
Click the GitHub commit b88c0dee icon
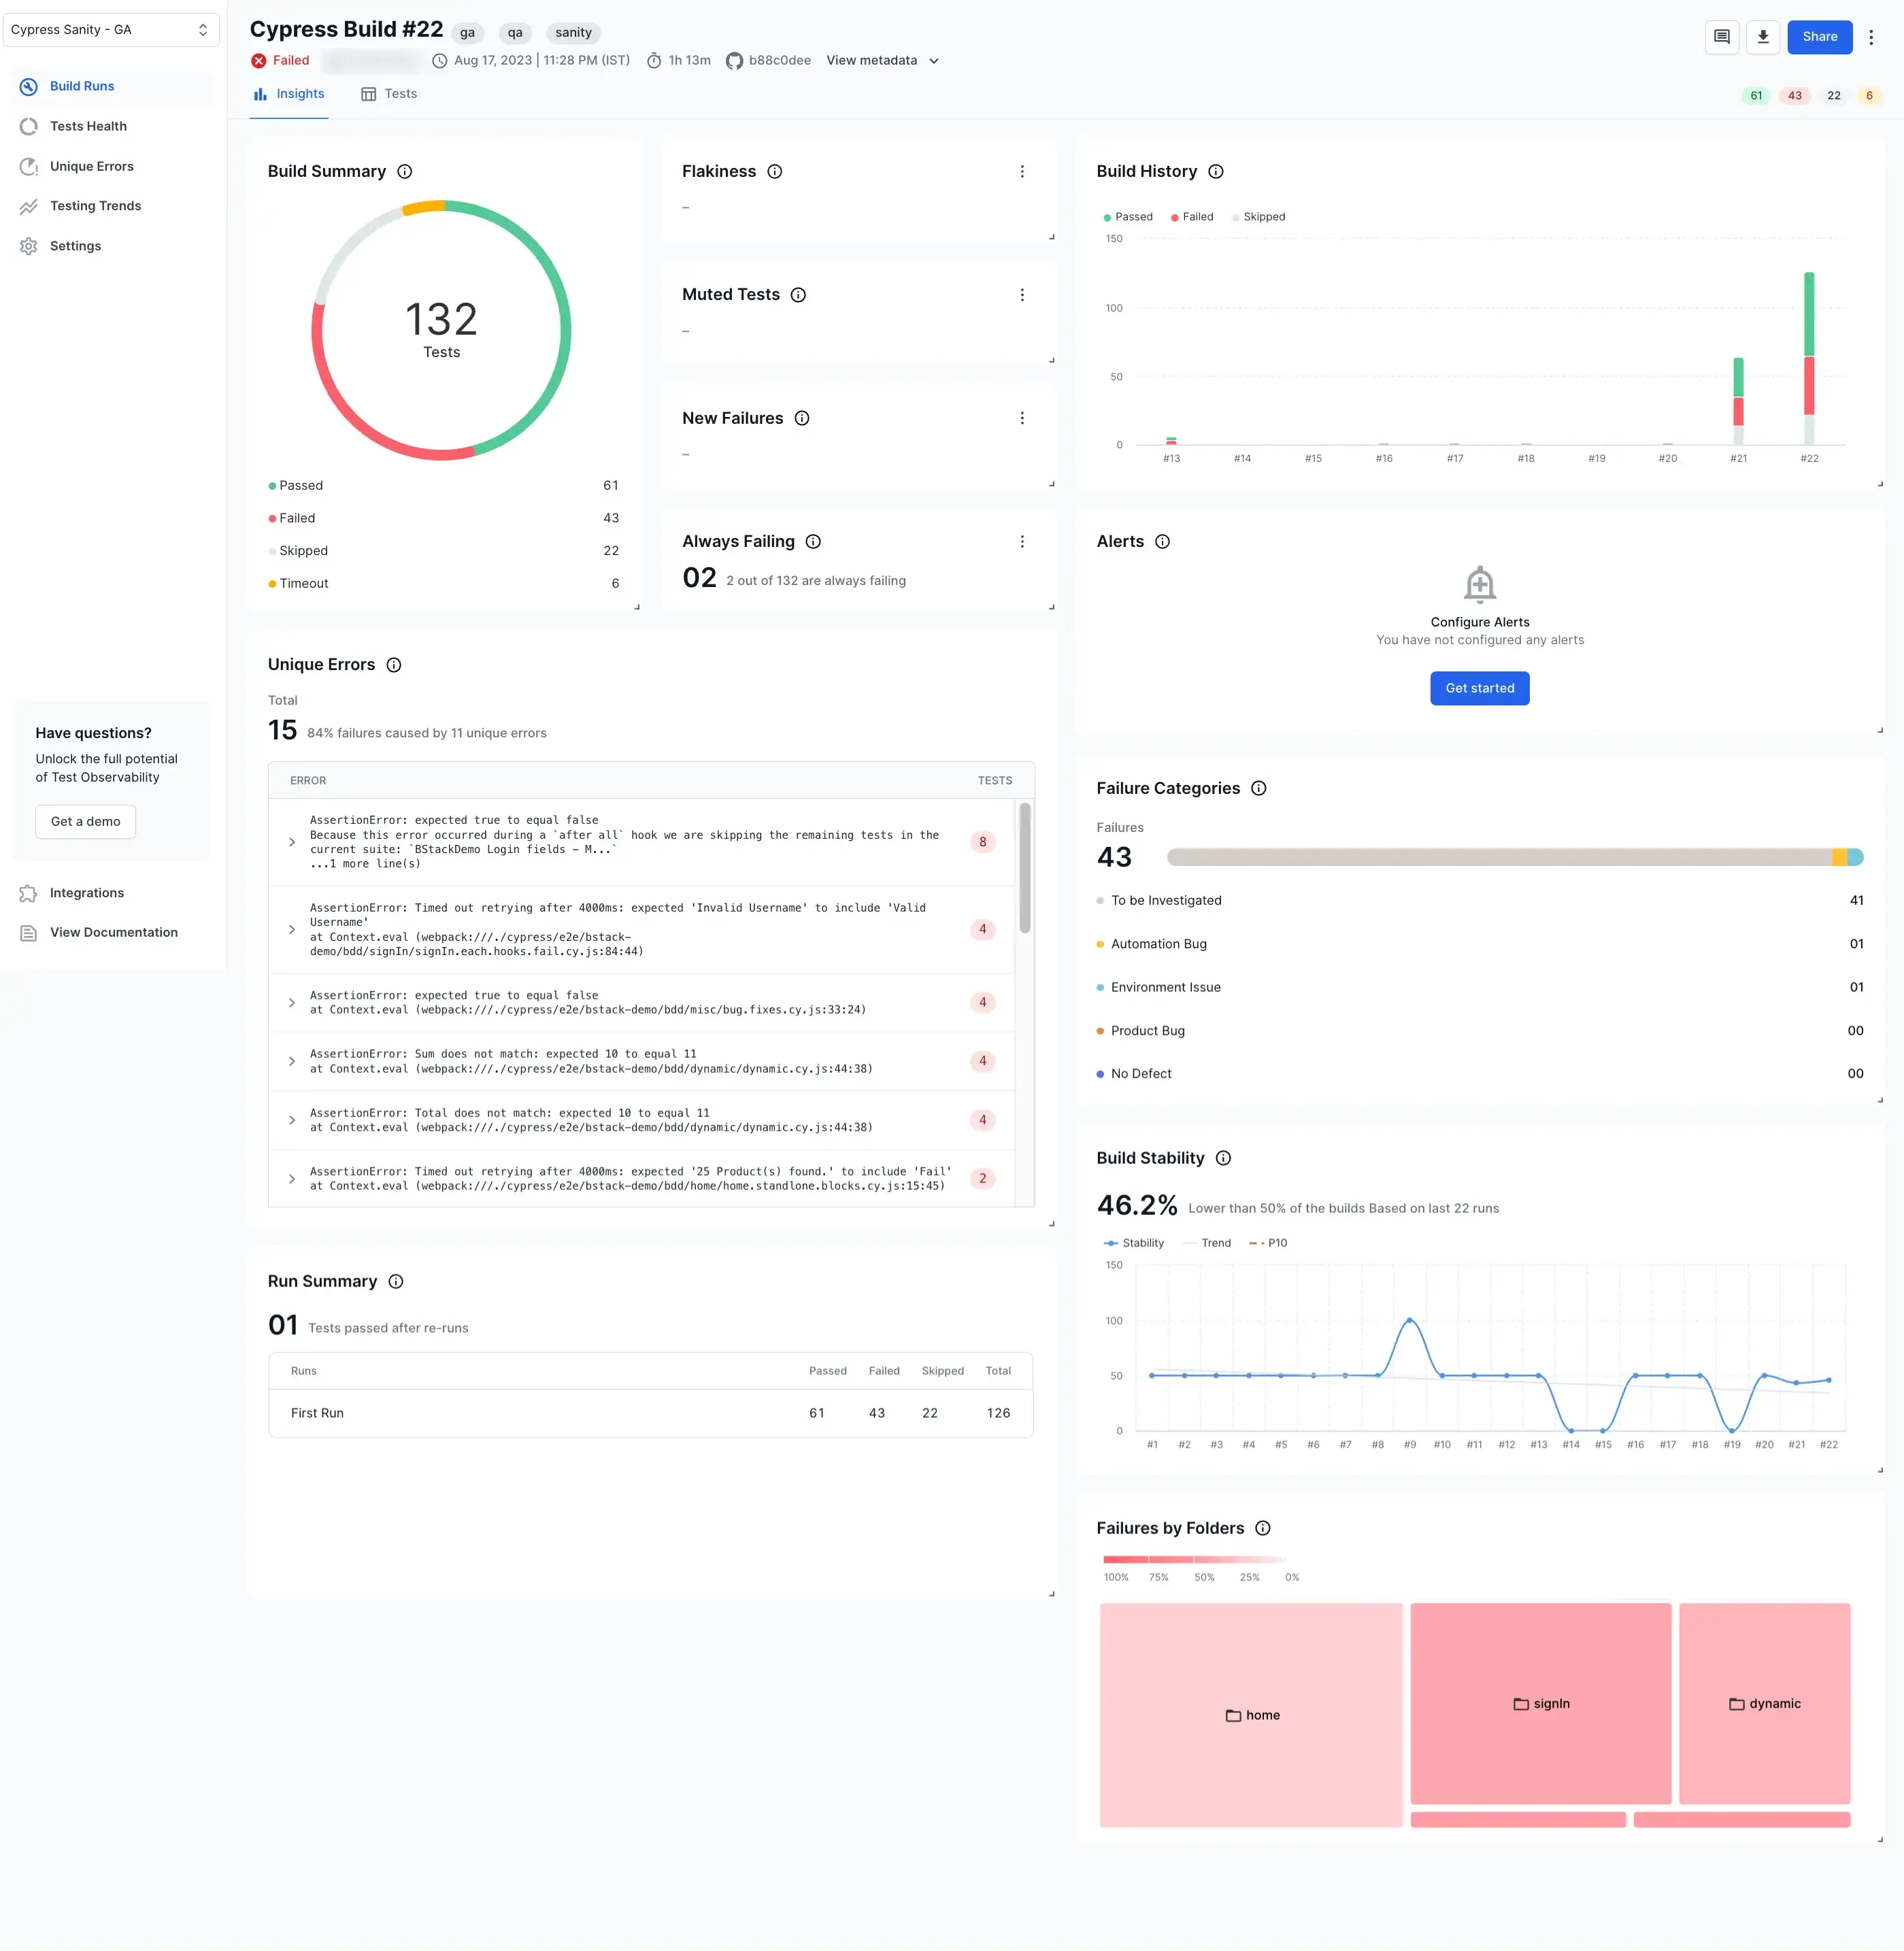point(734,61)
